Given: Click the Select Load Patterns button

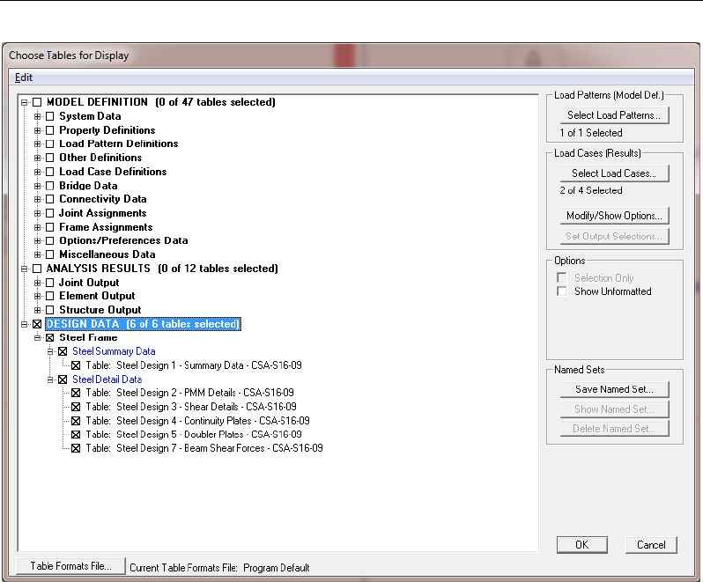Looking at the screenshot, I should (614, 115).
